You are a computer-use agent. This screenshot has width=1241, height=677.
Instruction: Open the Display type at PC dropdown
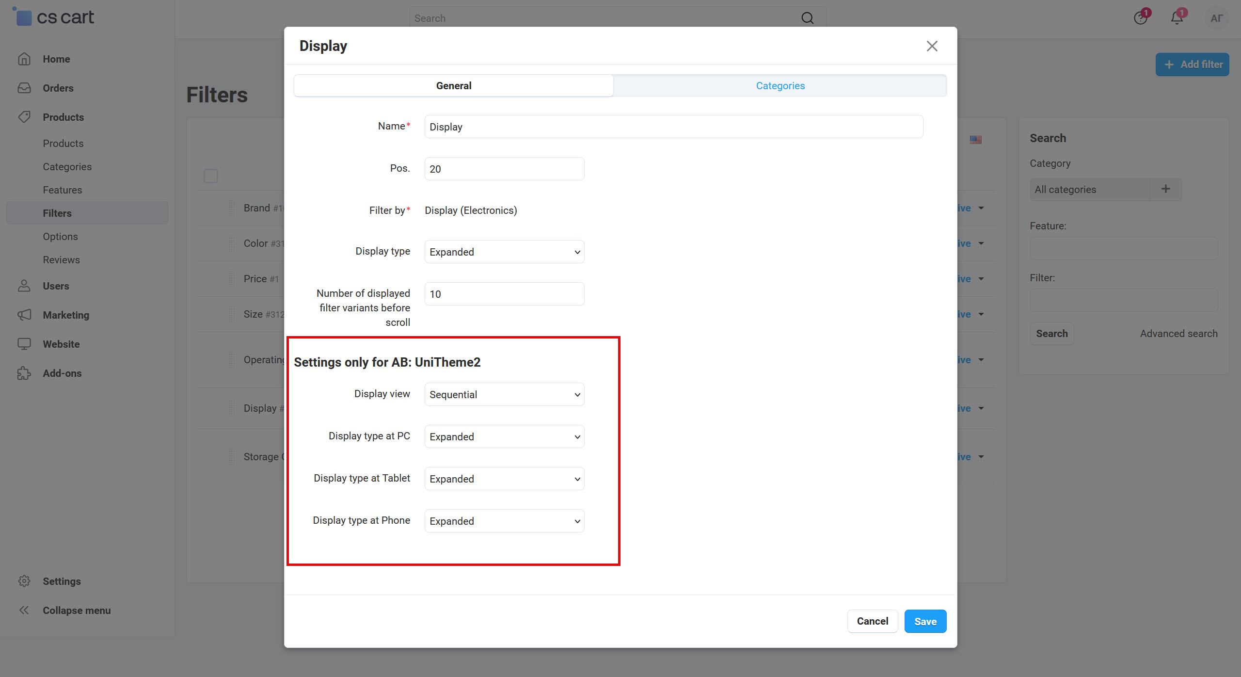[x=505, y=436]
